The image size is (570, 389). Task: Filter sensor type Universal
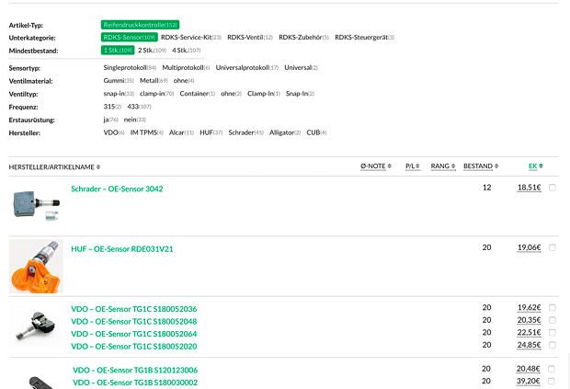301,68
